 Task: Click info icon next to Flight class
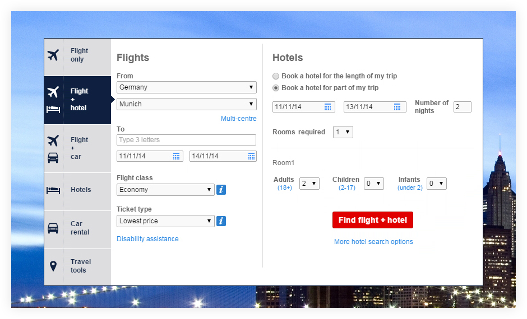point(221,190)
